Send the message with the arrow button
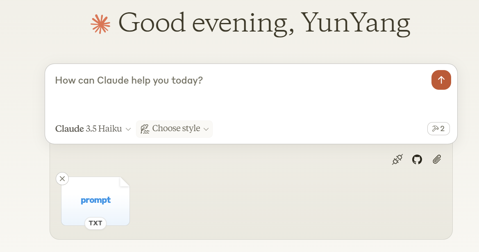 click(441, 80)
